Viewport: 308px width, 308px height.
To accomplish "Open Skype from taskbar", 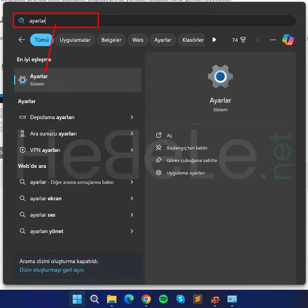I will pyautogui.click(x=181, y=299).
